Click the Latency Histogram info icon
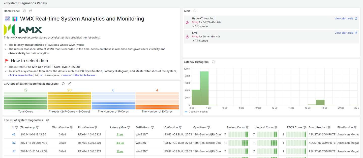Screen dimensions: 363x158 [213, 62]
